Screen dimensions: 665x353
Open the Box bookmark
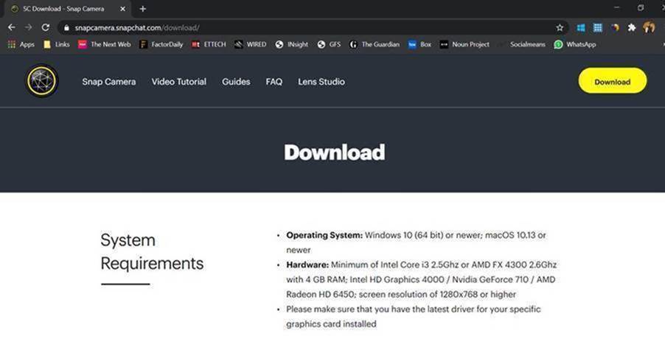[x=419, y=44]
